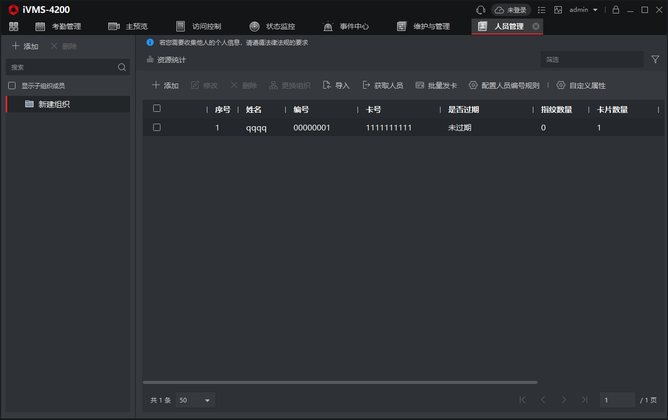Click 是否过期 column header
668x420 pixels.
(464, 110)
